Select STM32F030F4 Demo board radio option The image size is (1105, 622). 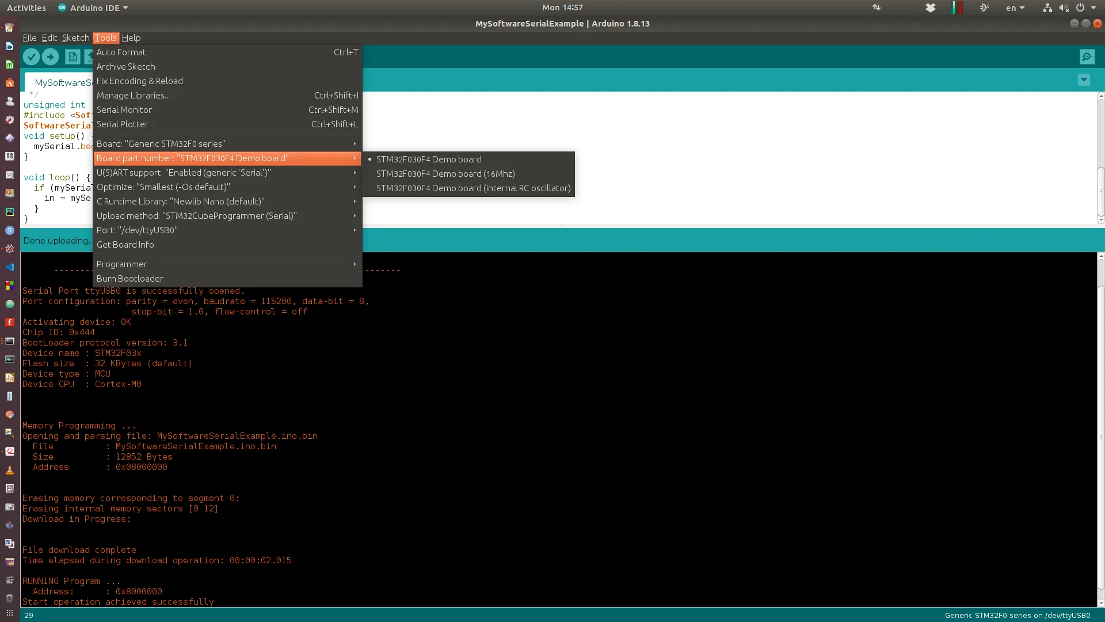429,160
